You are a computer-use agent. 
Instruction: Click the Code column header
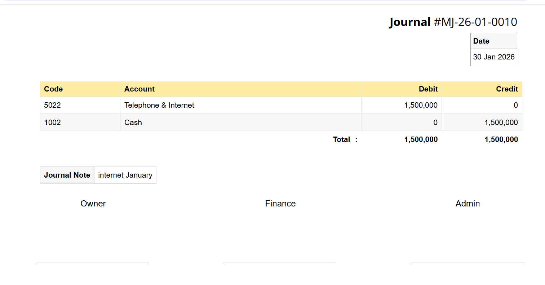(53, 89)
